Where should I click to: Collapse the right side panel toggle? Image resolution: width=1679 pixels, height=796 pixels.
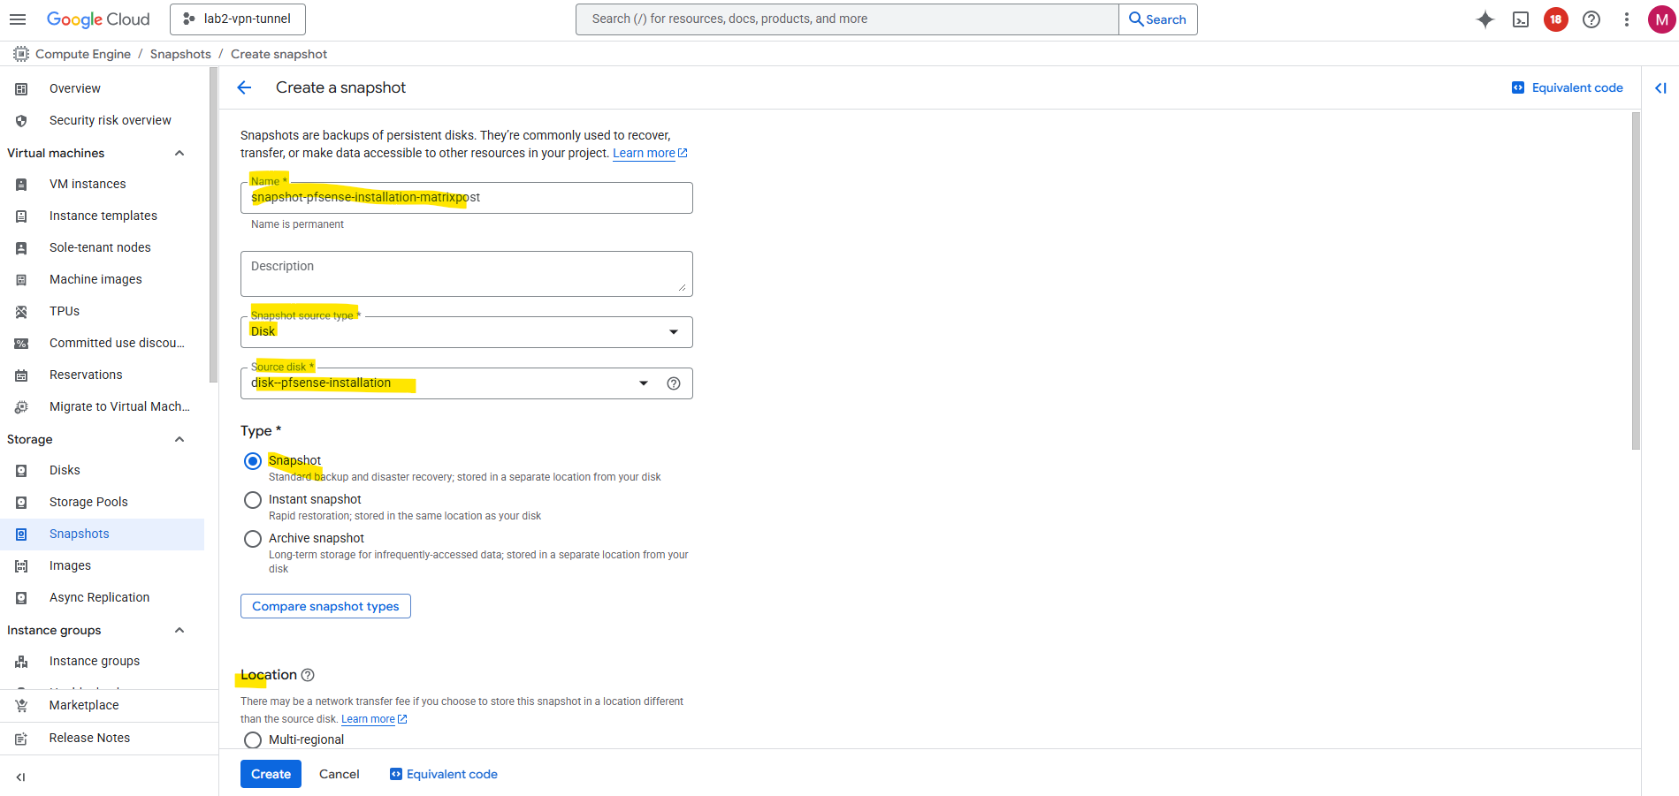click(1660, 87)
